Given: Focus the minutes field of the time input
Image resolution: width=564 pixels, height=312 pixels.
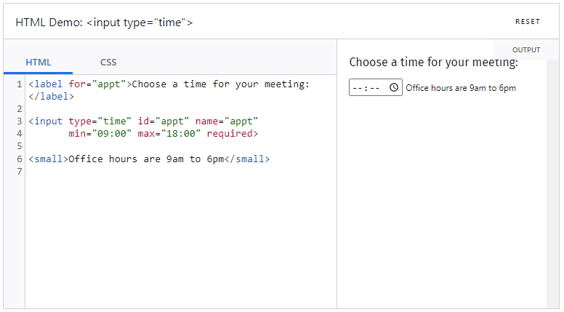Looking at the screenshot, I should coord(375,88).
